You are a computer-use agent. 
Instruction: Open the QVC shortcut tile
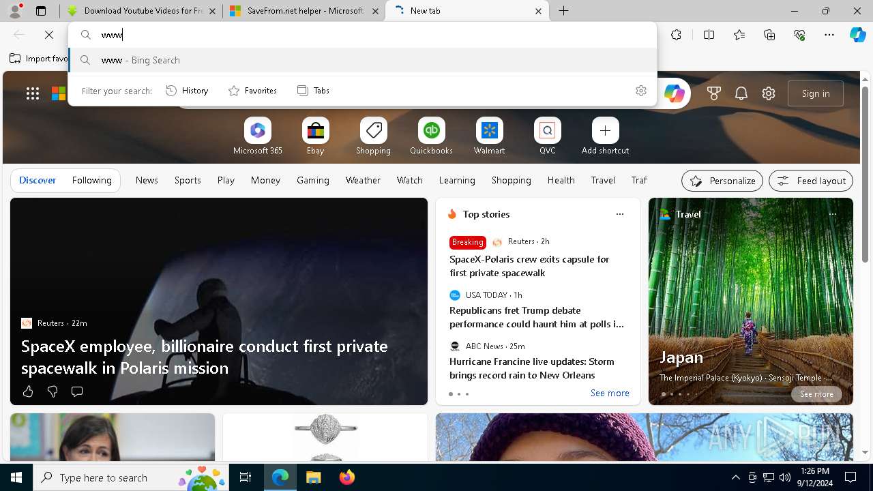pos(547,136)
